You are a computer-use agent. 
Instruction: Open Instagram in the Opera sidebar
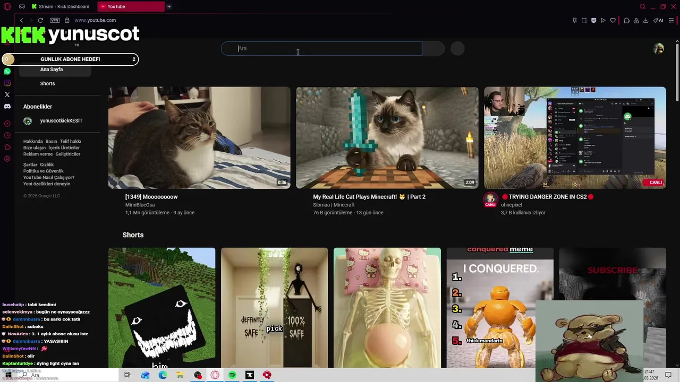(7, 83)
